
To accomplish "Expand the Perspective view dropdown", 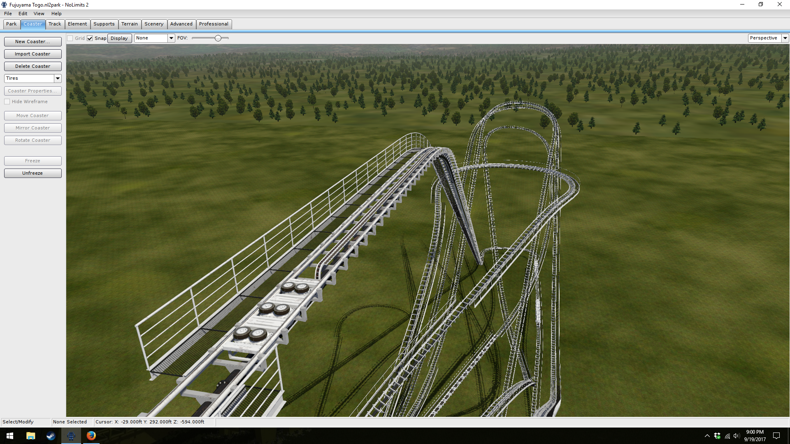I will [x=785, y=38].
